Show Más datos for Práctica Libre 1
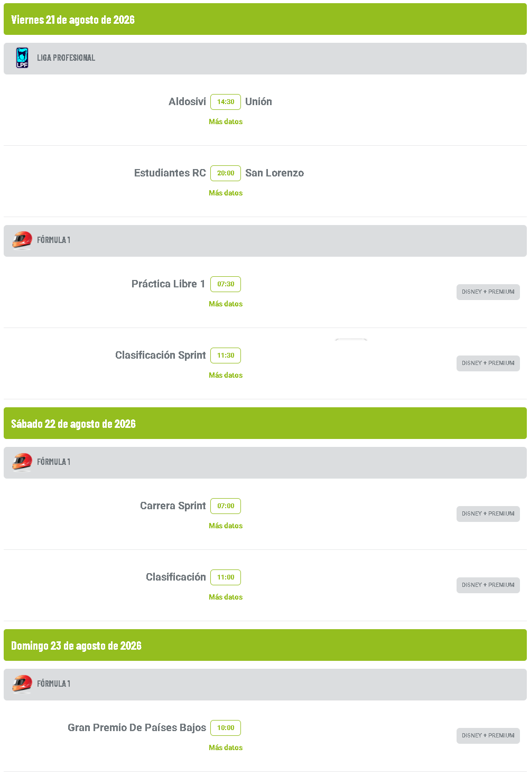 [226, 304]
